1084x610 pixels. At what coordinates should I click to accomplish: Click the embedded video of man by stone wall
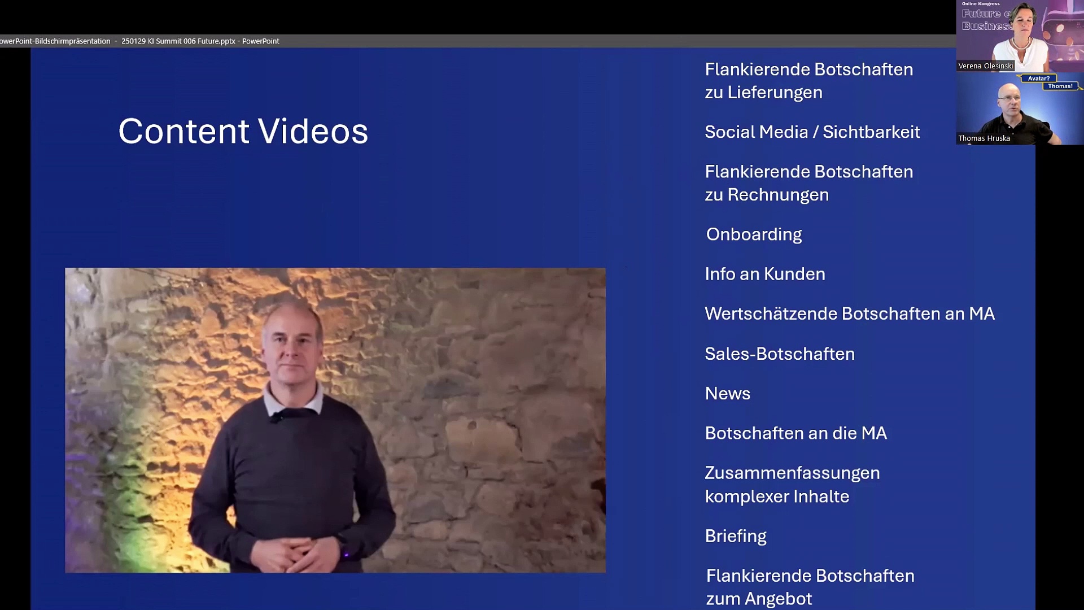pyautogui.click(x=335, y=420)
